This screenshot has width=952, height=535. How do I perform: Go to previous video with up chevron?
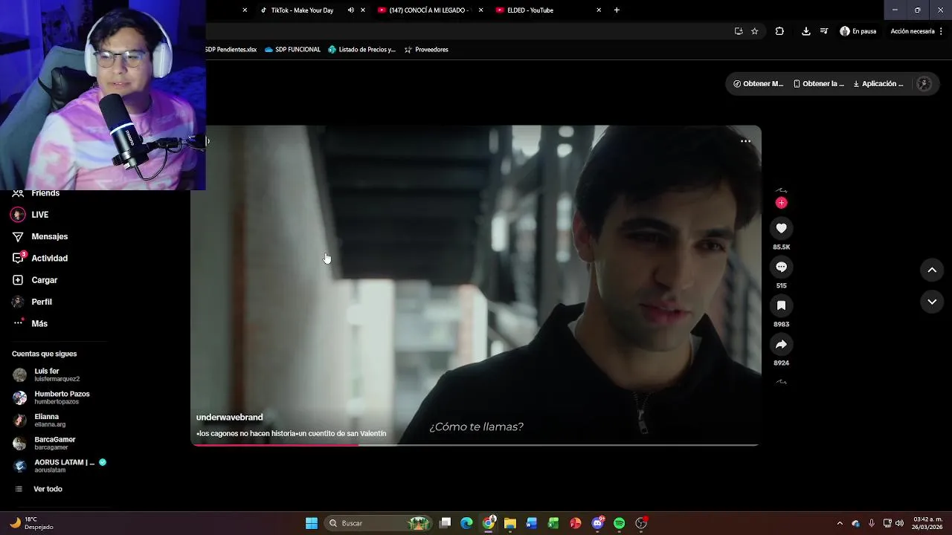click(932, 270)
